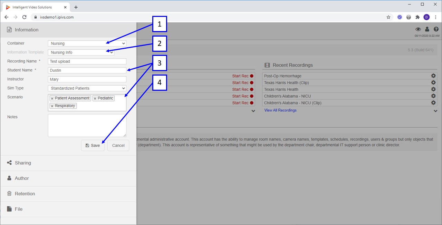
Task: Expand the Author section
Action: [68, 178]
